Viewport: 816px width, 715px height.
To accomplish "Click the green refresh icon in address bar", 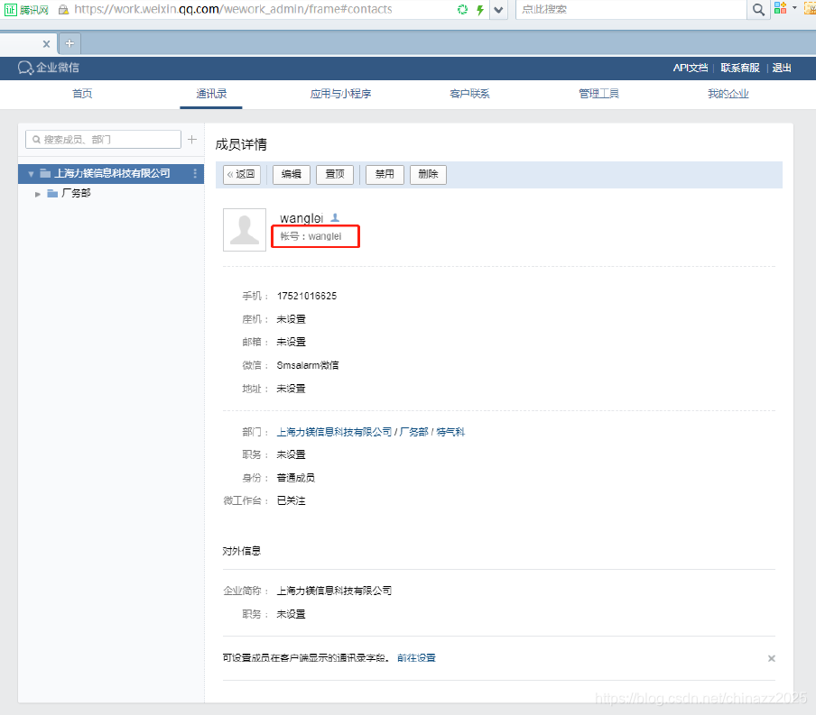I will pos(462,9).
